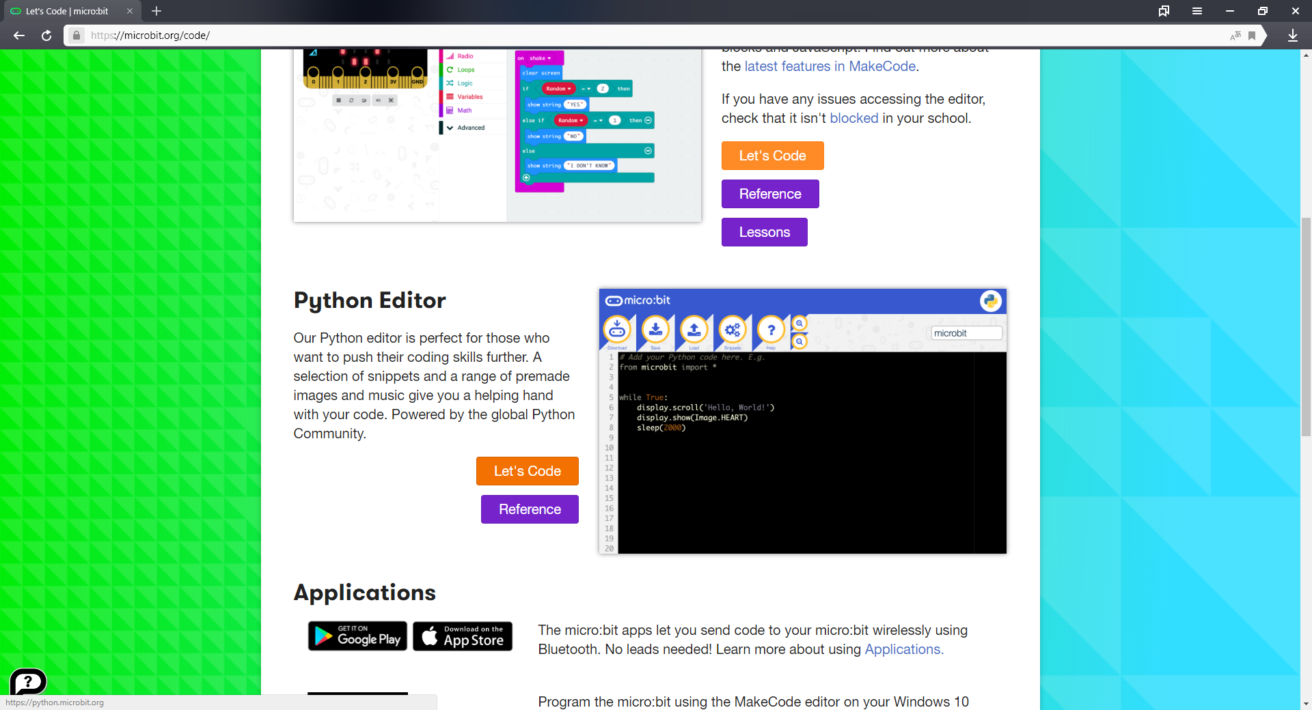Open the latest features in MakeCode link

tap(830, 66)
